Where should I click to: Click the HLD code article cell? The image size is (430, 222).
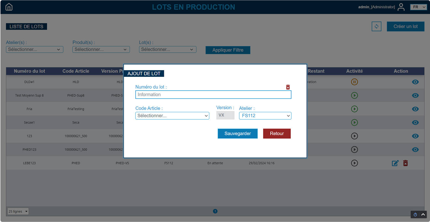(x=76, y=82)
